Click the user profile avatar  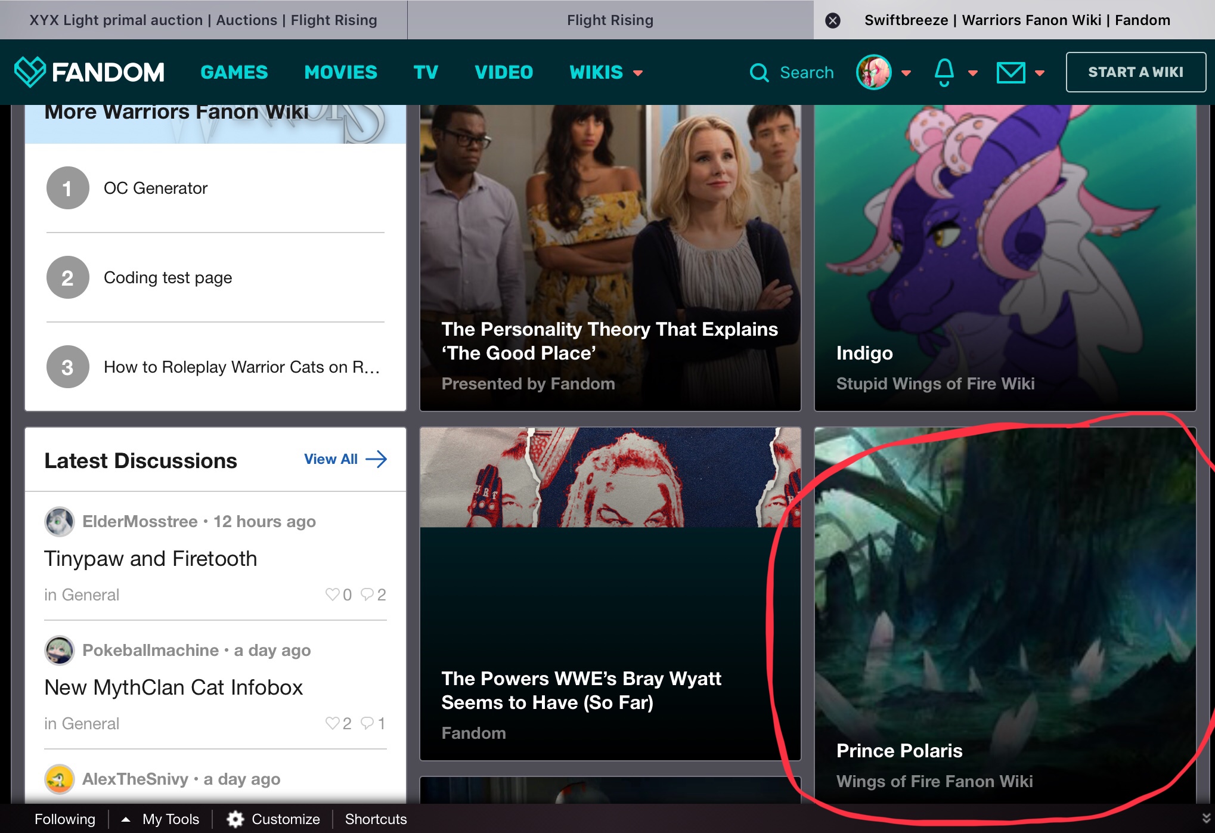tap(873, 73)
